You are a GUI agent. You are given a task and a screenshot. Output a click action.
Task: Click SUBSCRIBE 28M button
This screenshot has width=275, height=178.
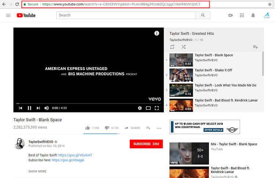coord(146,144)
